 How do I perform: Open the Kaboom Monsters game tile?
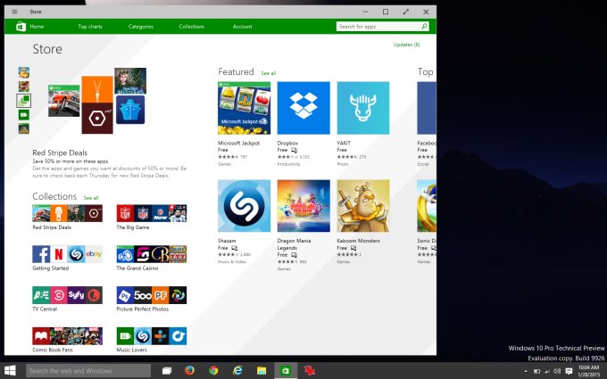(362, 206)
